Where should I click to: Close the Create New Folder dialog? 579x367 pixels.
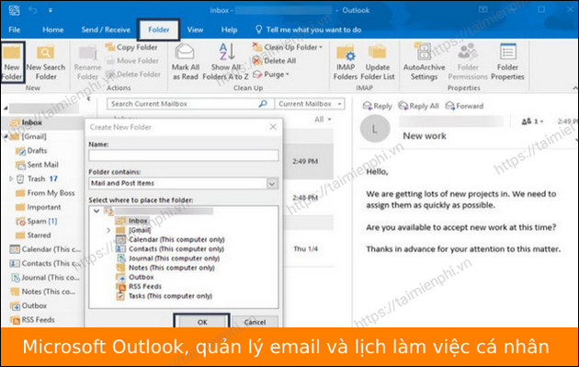pos(273,127)
